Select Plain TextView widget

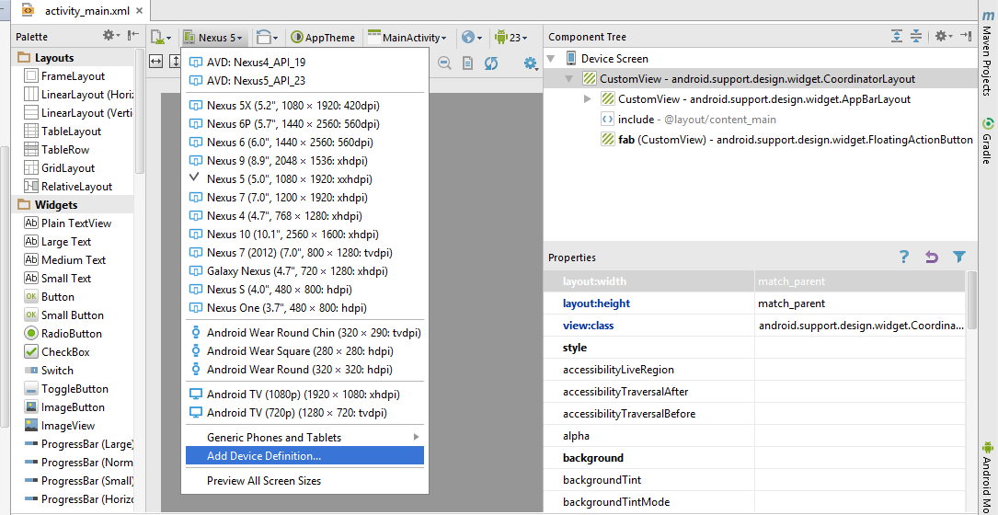pyautogui.click(x=76, y=223)
